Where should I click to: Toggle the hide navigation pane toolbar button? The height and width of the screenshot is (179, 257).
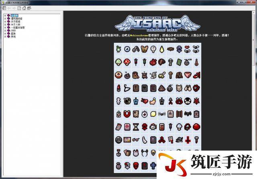pyautogui.click(x=4, y=8)
